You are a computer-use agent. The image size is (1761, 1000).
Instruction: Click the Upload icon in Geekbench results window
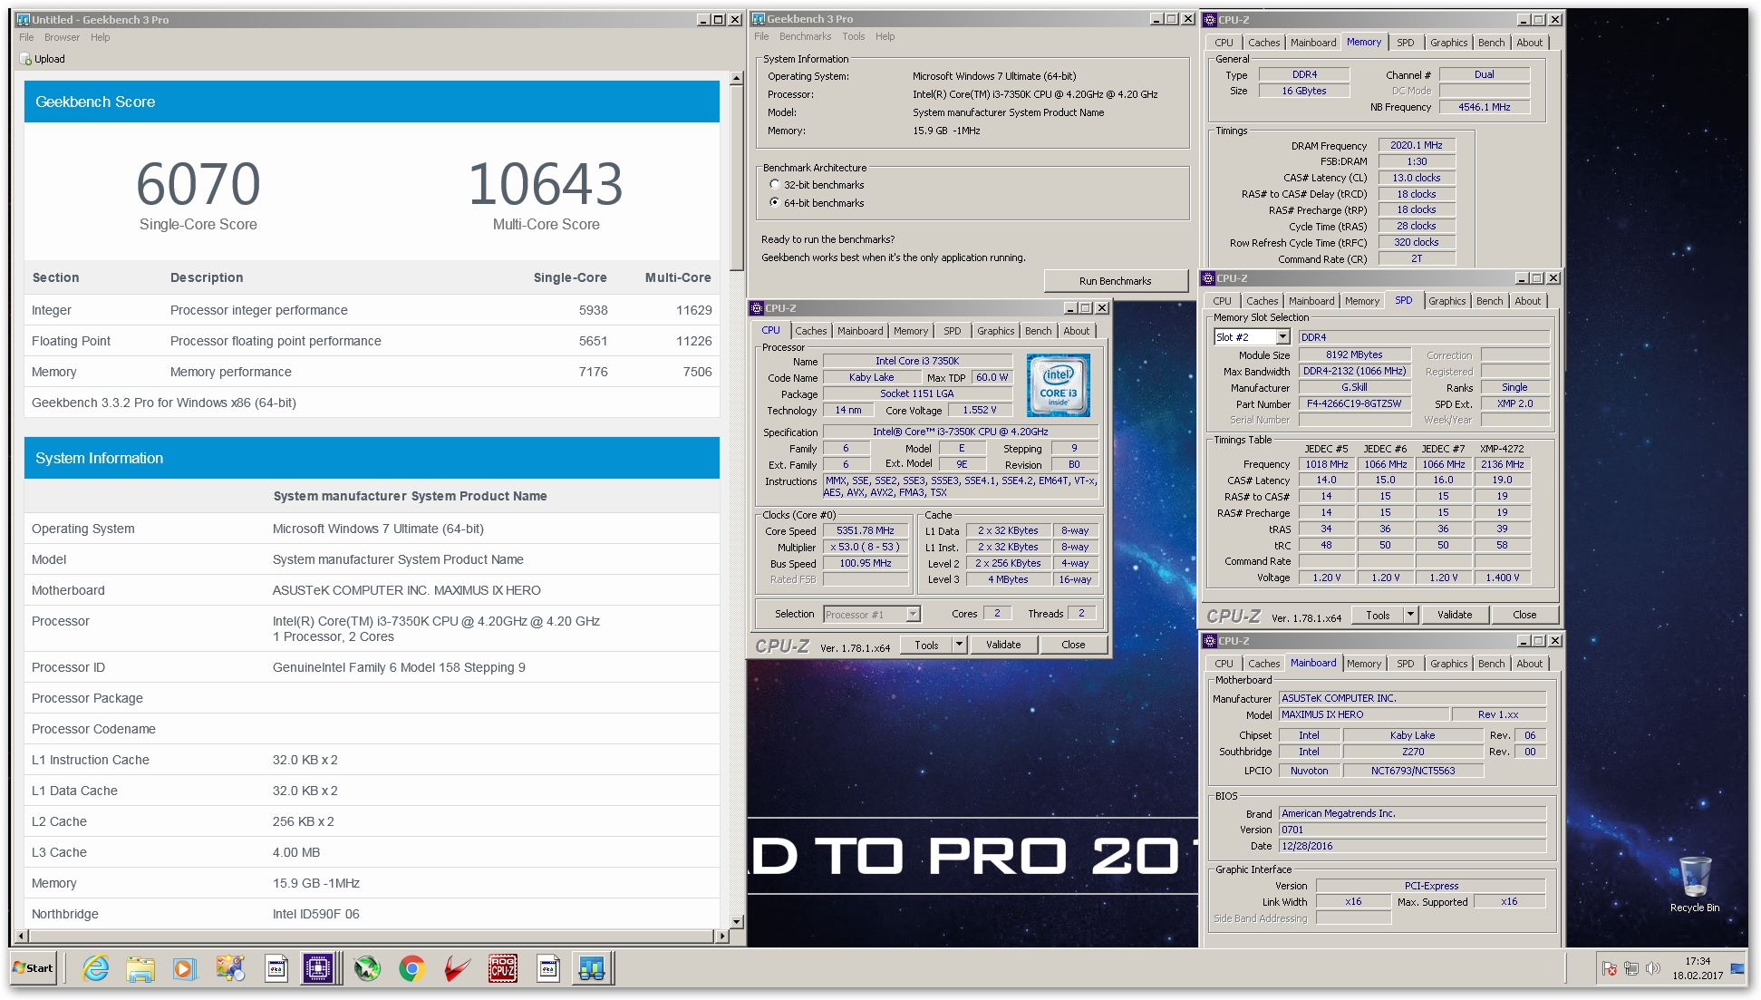coord(26,59)
